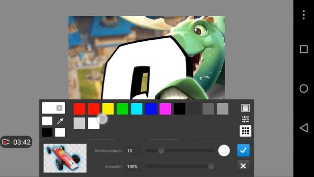Select the white swatch beside the eyedropper
Screen dimensions: 314x177
(x=47, y=121)
